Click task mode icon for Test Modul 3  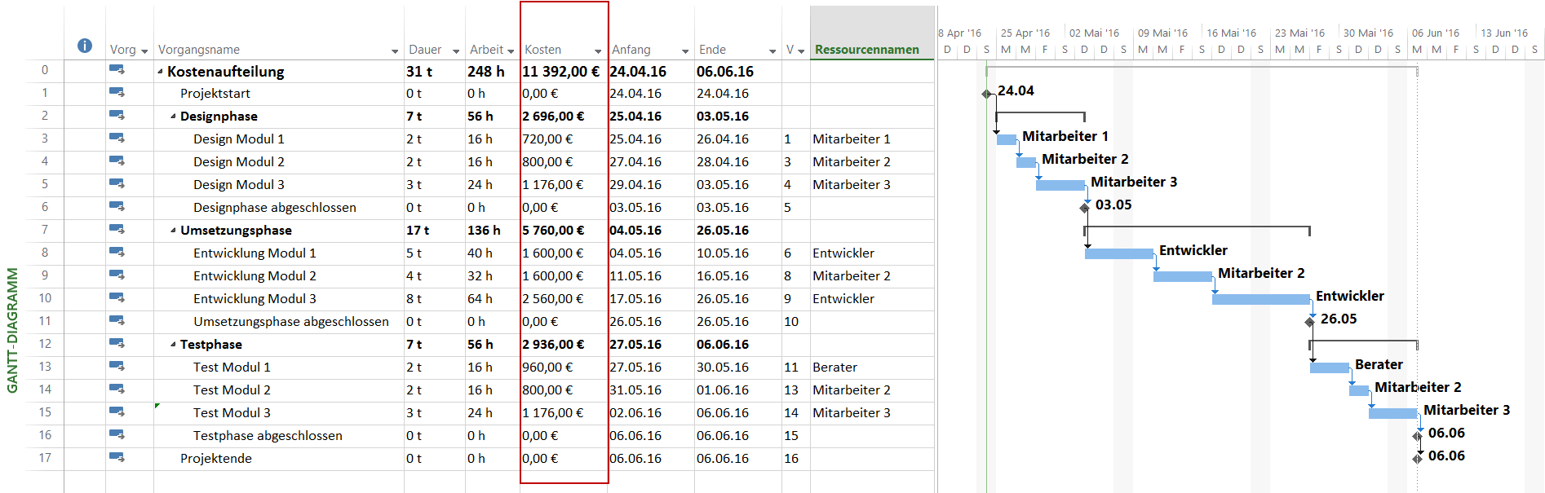click(x=117, y=412)
